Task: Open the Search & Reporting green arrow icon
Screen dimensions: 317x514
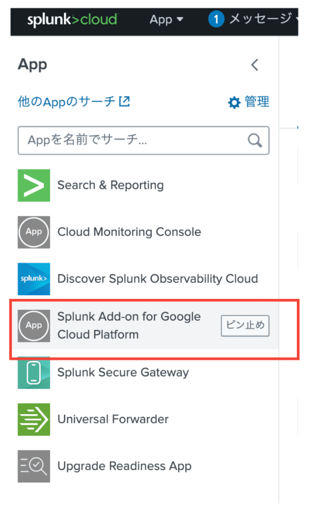Action: [x=34, y=185]
